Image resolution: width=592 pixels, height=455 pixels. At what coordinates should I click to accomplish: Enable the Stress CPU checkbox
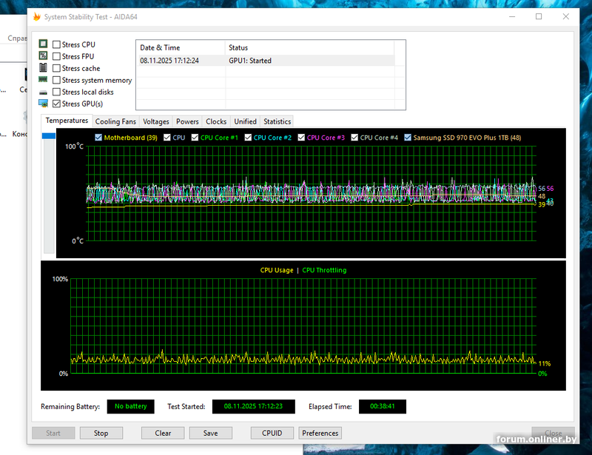[x=56, y=44]
